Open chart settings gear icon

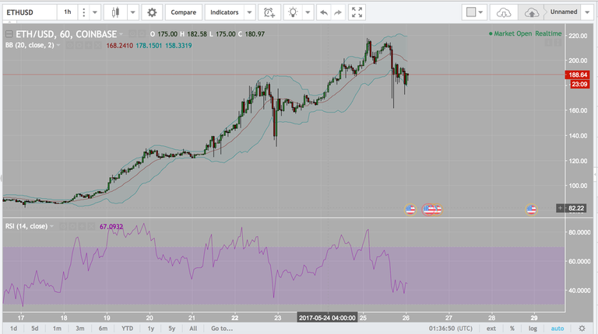[152, 12]
